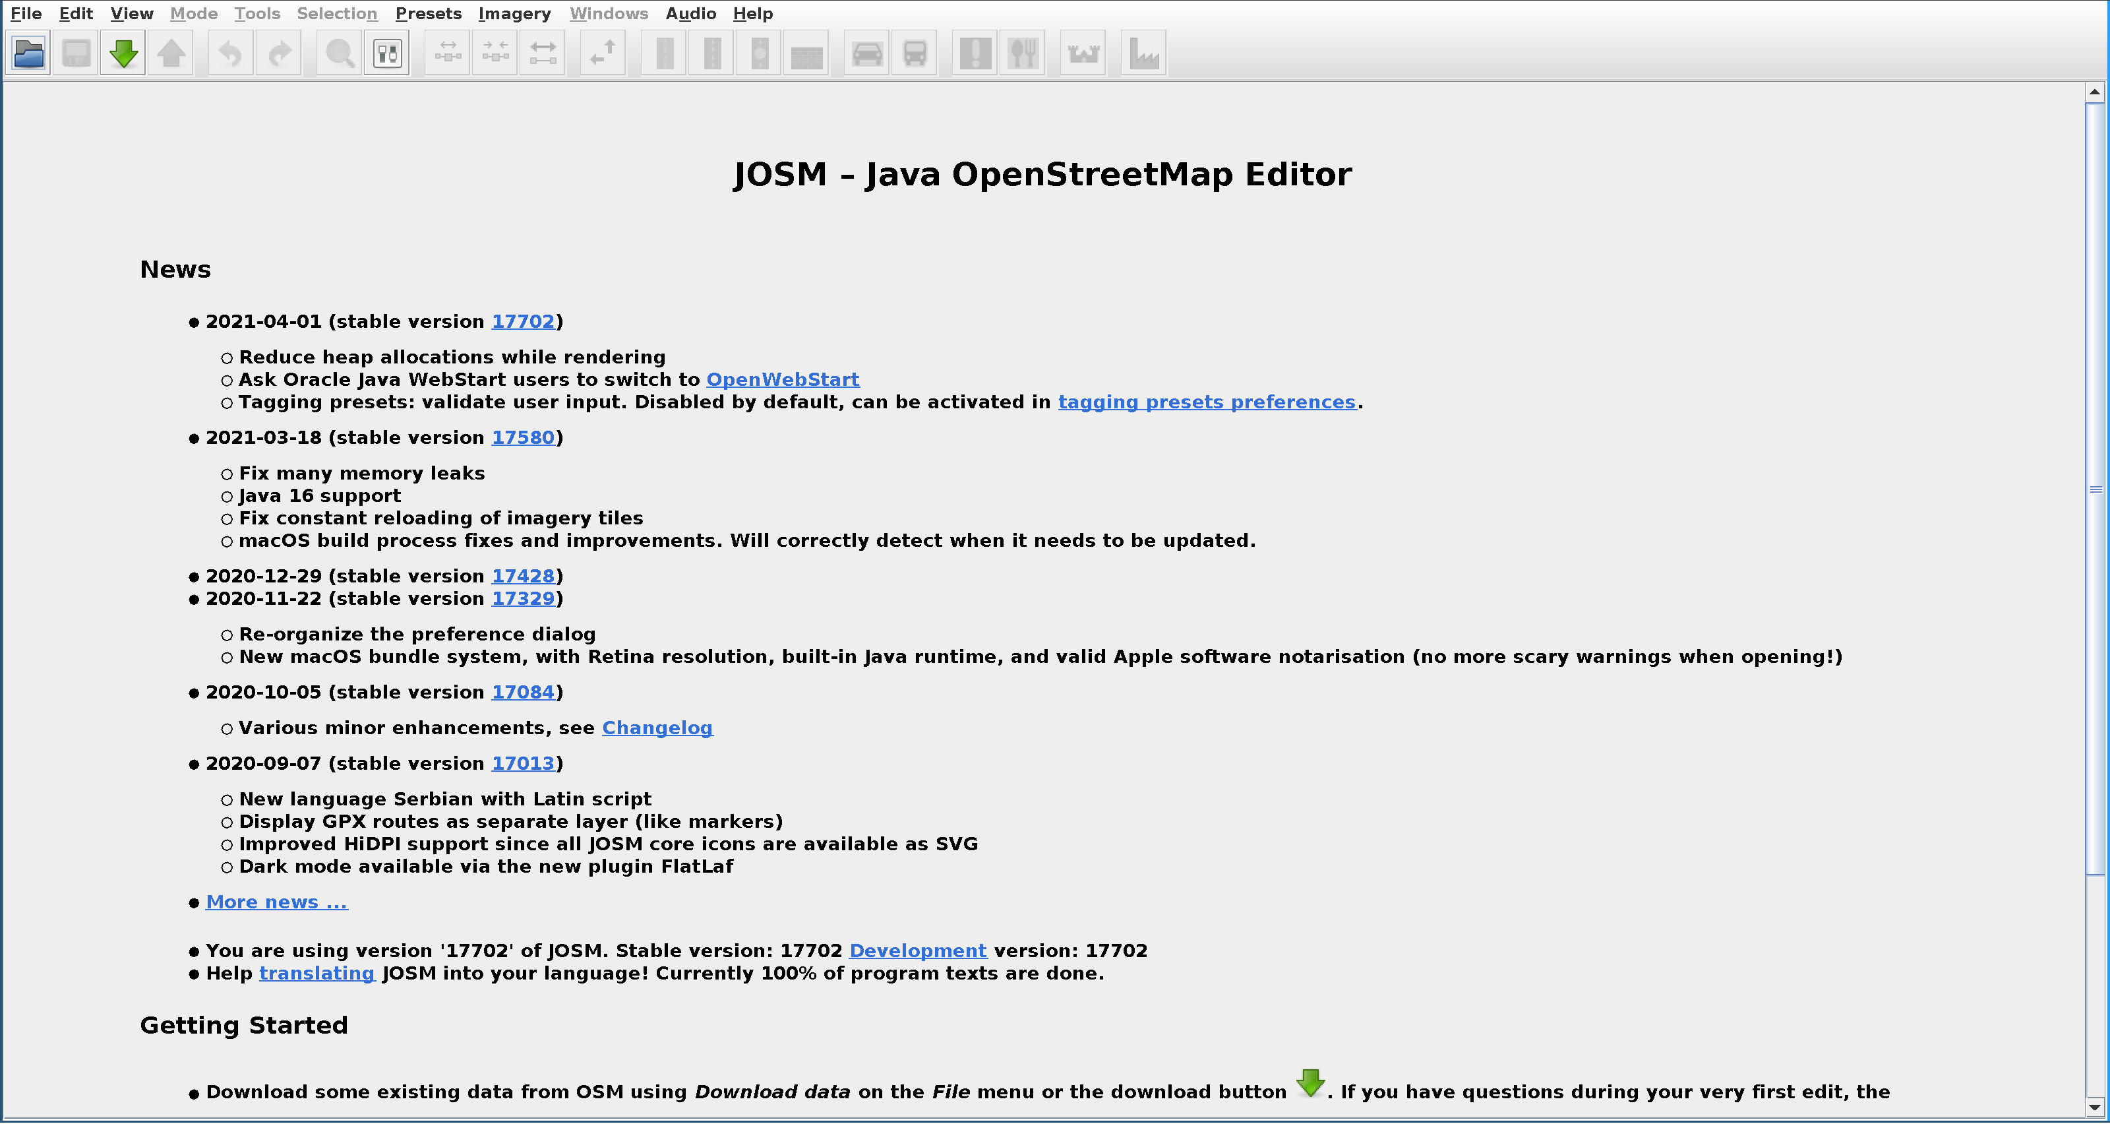Open stable version 17702 link
Screen dimensions: 2110x1124
(524, 322)
